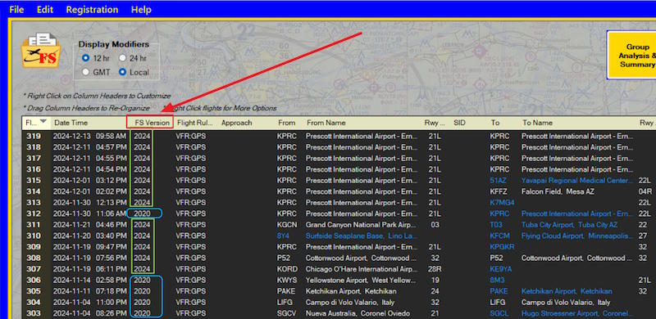The image size is (656, 319).
Task: Switch time display to Local
Action: (x=122, y=72)
